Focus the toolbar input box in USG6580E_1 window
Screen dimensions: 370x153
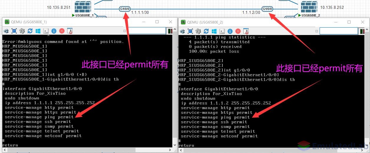tap(147, 31)
